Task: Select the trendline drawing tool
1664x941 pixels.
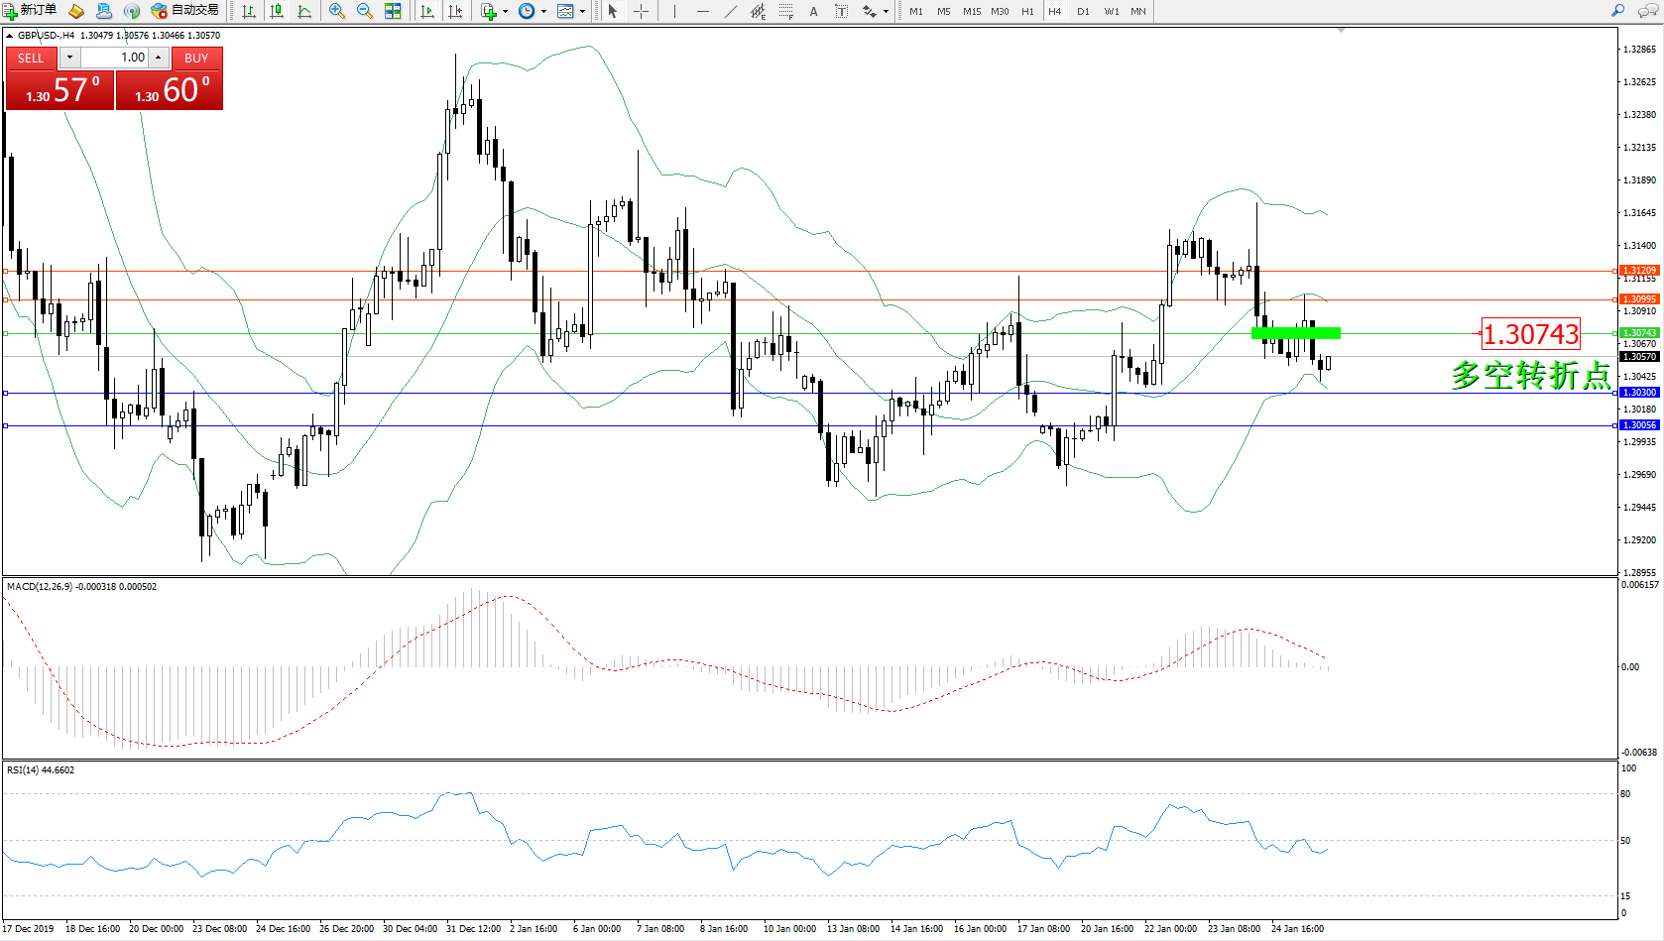Action: 731,11
